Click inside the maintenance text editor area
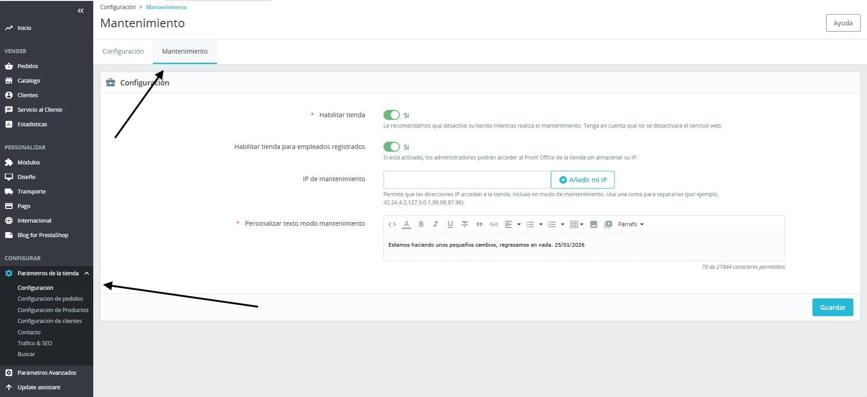The width and height of the screenshot is (867, 397). click(x=584, y=246)
